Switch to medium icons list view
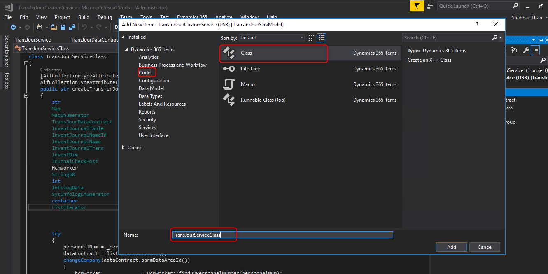548x274 pixels. 322,38
